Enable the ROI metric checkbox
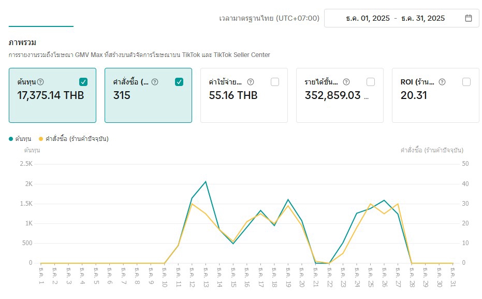The height and width of the screenshot is (299, 482). click(466, 82)
